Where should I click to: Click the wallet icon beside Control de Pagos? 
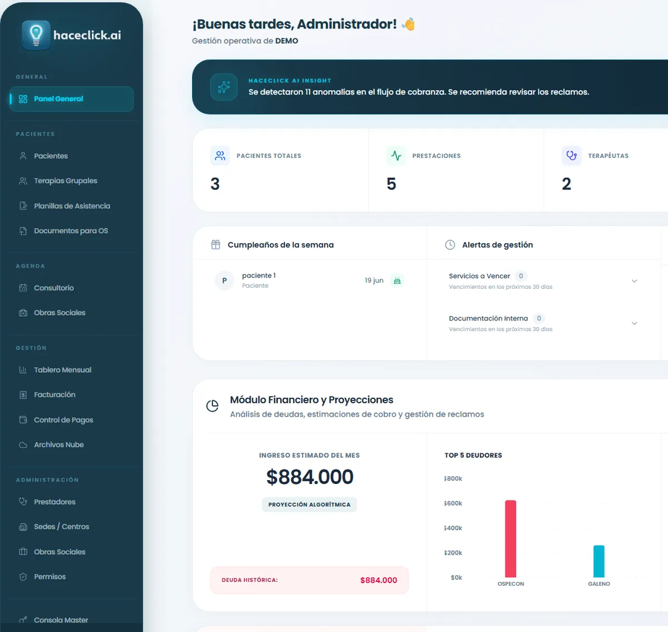coord(23,419)
